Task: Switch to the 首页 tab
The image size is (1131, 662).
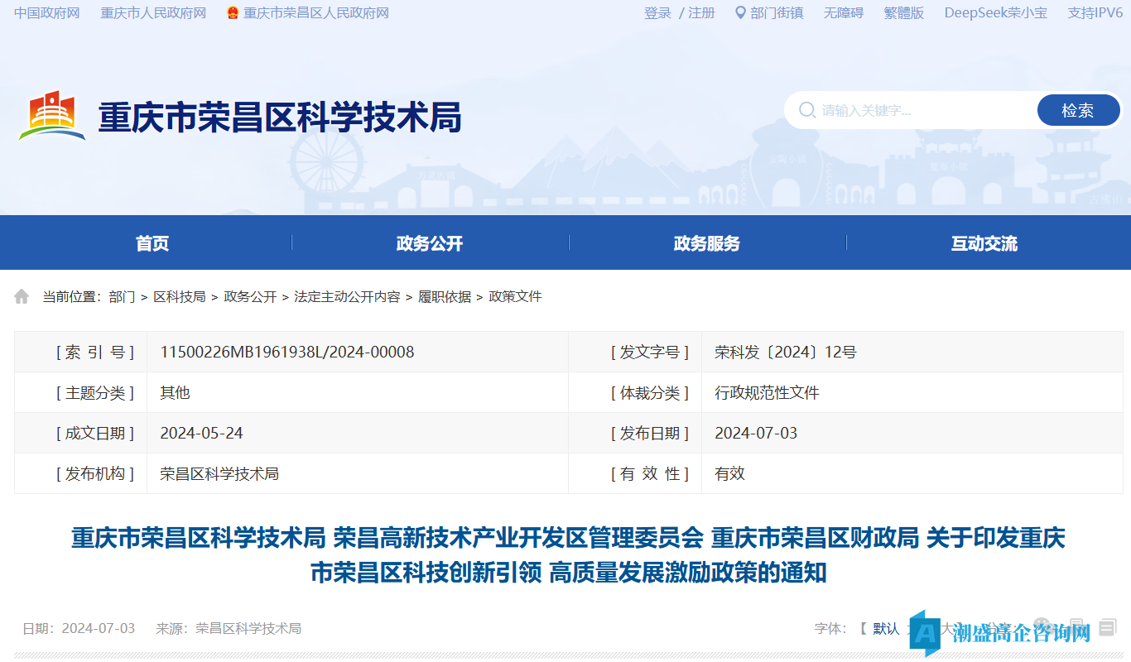Action: [x=154, y=242]
